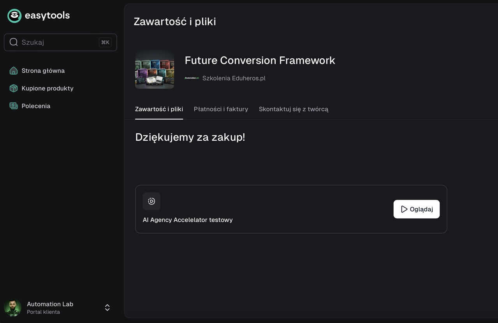The height and width of the screenshot is (323, 498).
Task: Click the Future Conversion Framework title
Action: (260, 60)
